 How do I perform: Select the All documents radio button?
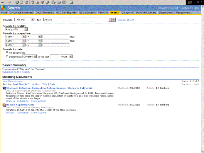(7, 53)
